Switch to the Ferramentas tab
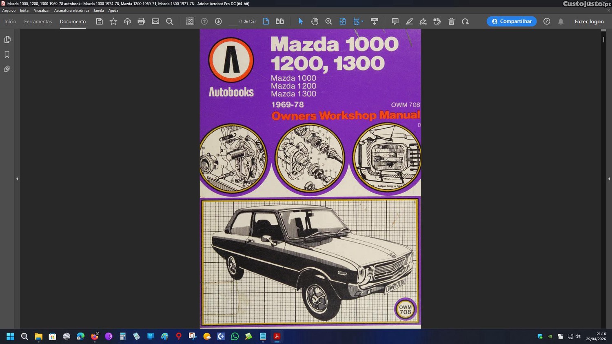Image resolution: width=612 pixels, height=344 pixels. (38, 22)
